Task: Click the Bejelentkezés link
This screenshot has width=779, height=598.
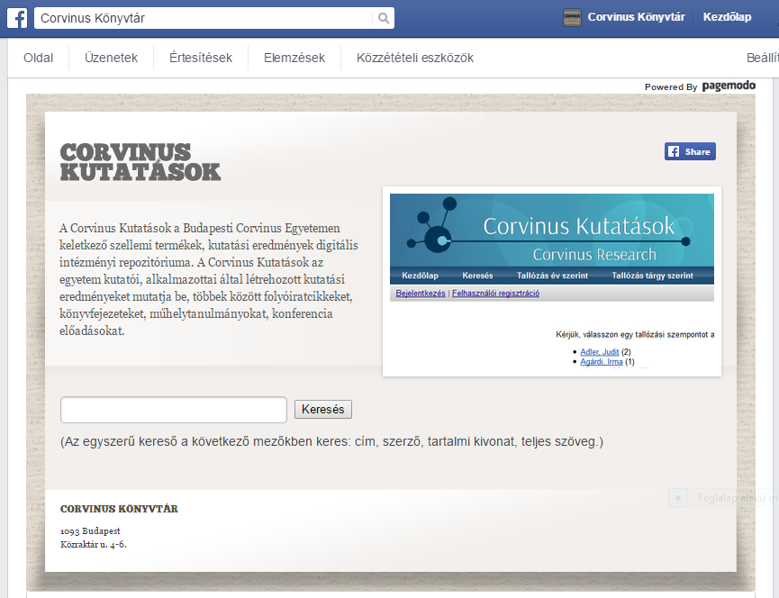Action: point(421,293)
